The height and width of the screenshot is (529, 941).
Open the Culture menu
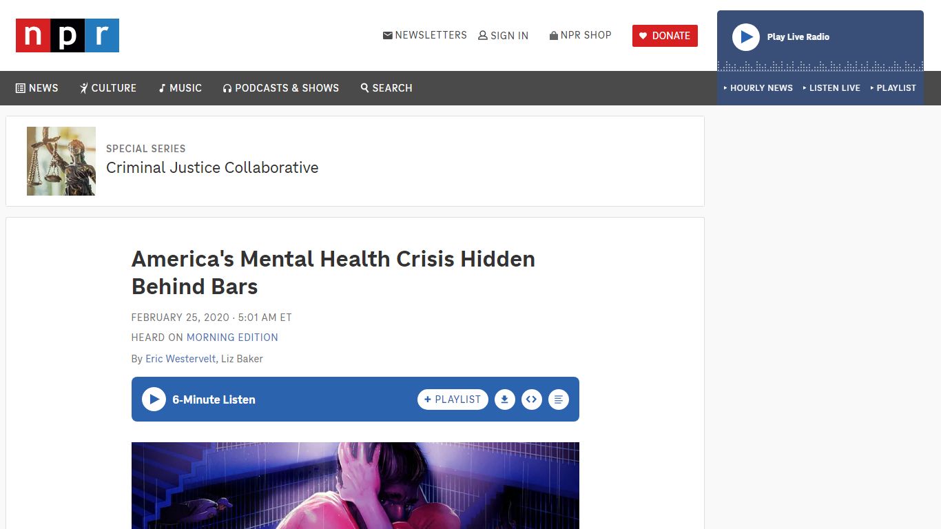[x=108, y=88]
